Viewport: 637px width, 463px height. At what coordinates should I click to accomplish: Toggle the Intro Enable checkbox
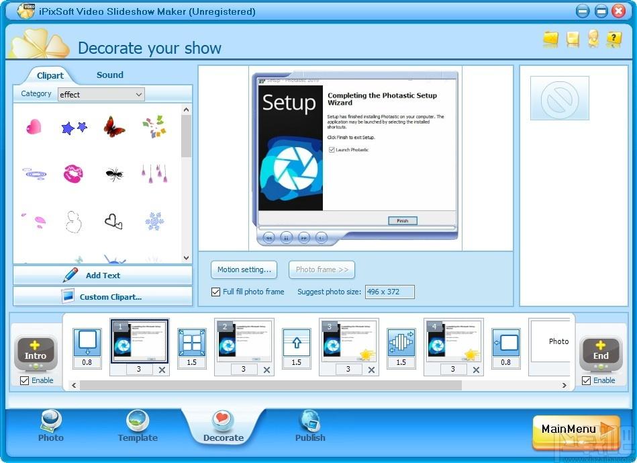[24, 380]
